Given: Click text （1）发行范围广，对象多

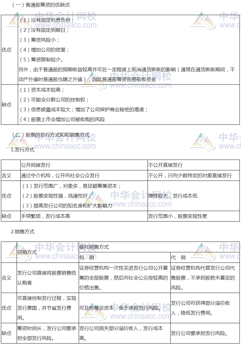Looking at the screenshot, I should (72, 186).
